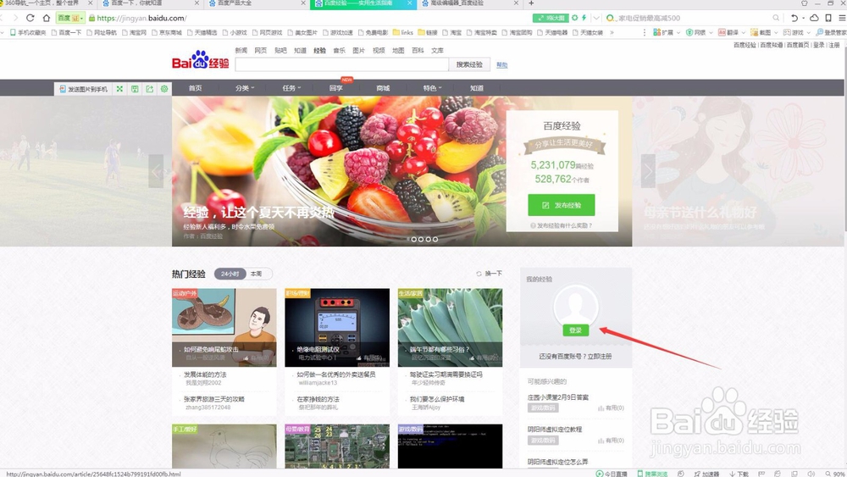Open the 回享 nav item
847x477 pixels.
click(x=336, y=88)
